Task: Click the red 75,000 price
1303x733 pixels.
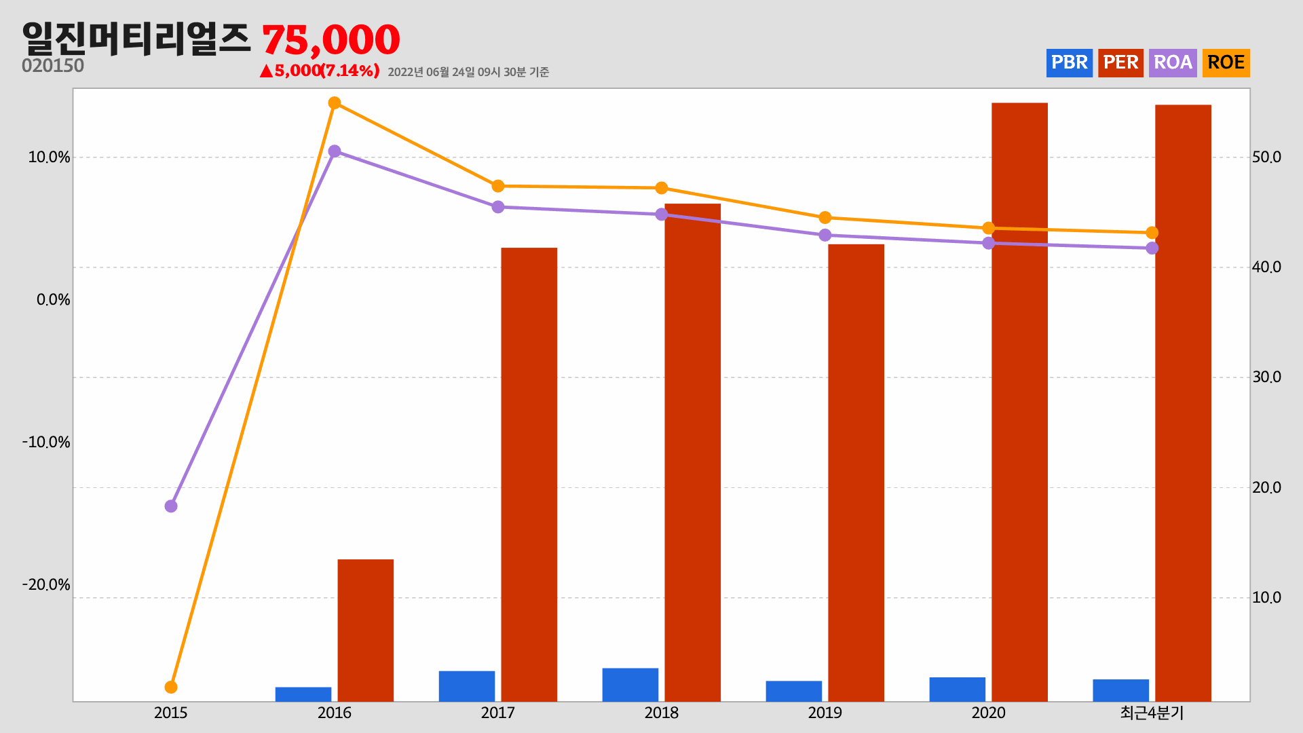Action: point(331,39)
